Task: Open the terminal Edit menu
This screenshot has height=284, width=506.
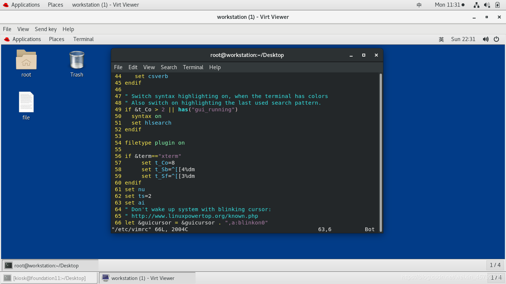Action: coord(133,67)
